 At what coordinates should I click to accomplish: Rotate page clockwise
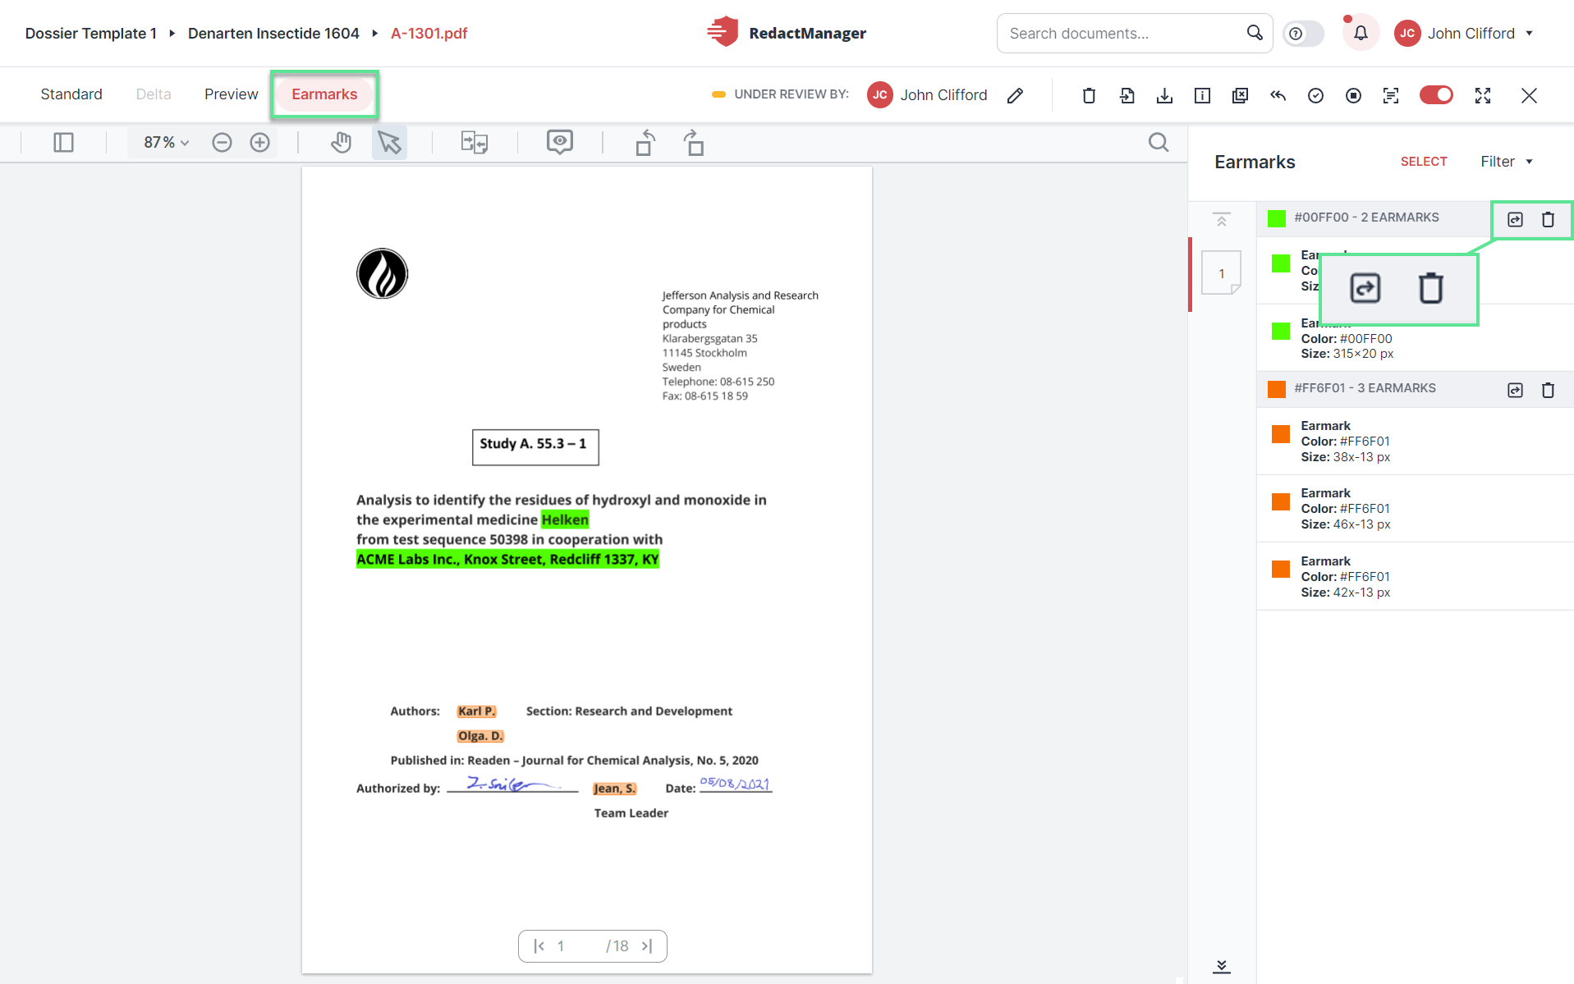click(694, 143)
